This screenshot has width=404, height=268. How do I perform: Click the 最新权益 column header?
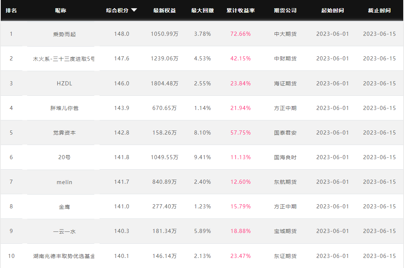(x=165, y=10)
